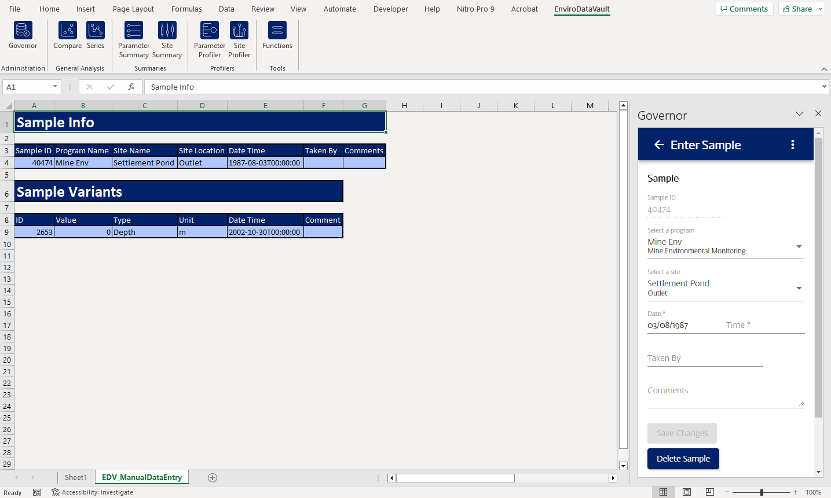Switch to Page Layout view
This screenshot has height=498, width=831.
click(x=687, y=492)
